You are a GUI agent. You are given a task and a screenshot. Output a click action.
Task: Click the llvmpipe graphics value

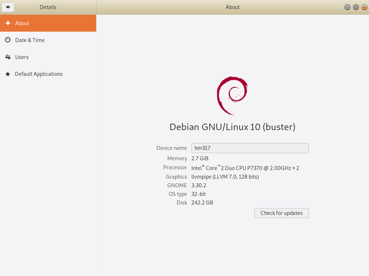tap(225, 177)
